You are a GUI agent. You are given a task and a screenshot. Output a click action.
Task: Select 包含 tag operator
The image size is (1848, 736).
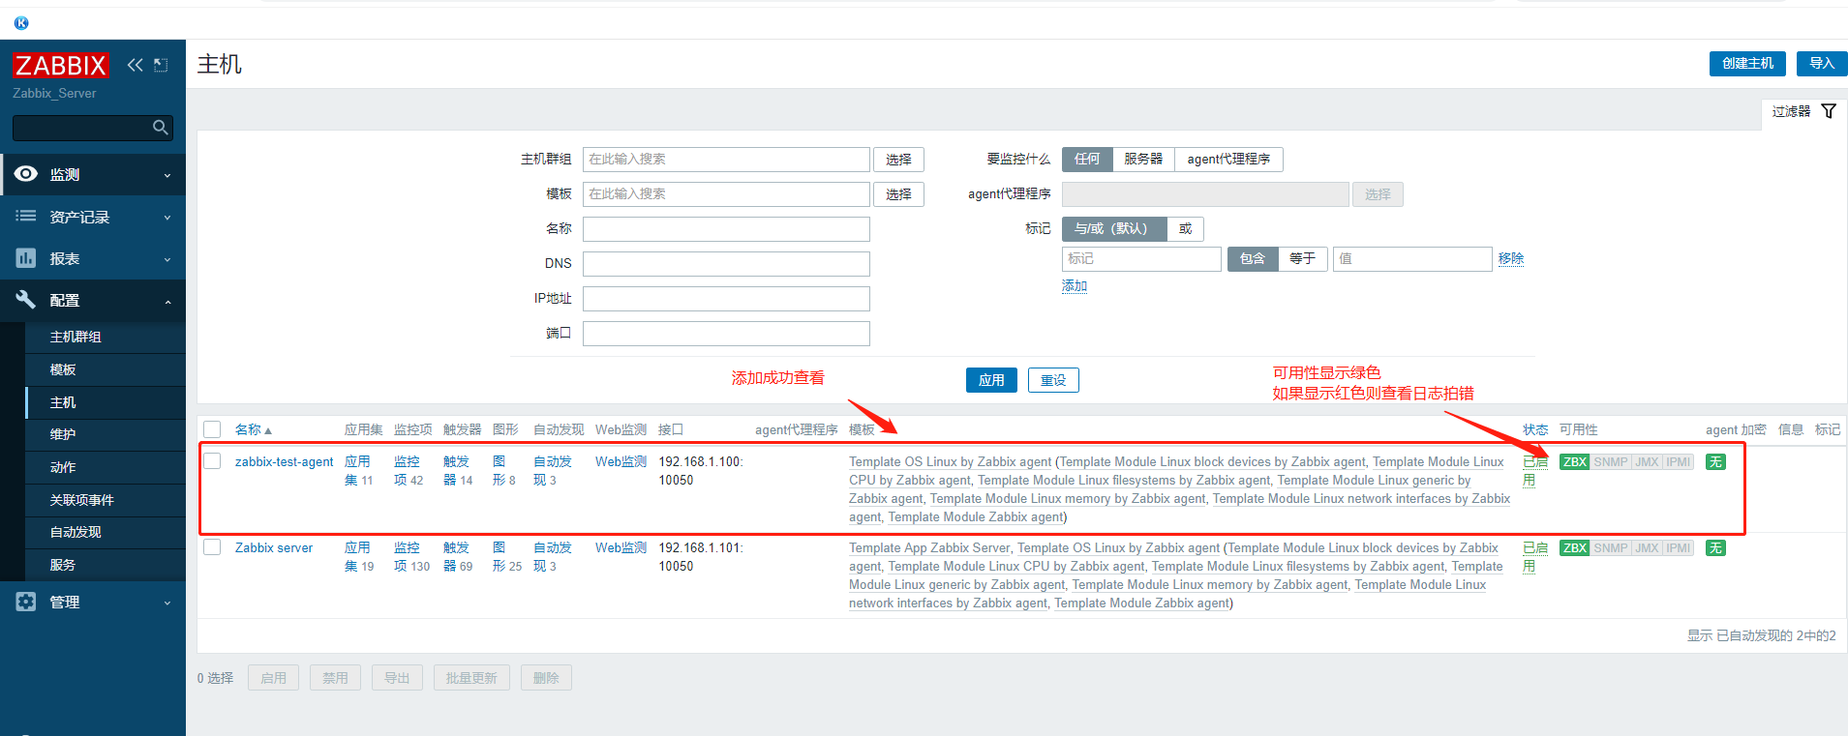click(1253, 259)
